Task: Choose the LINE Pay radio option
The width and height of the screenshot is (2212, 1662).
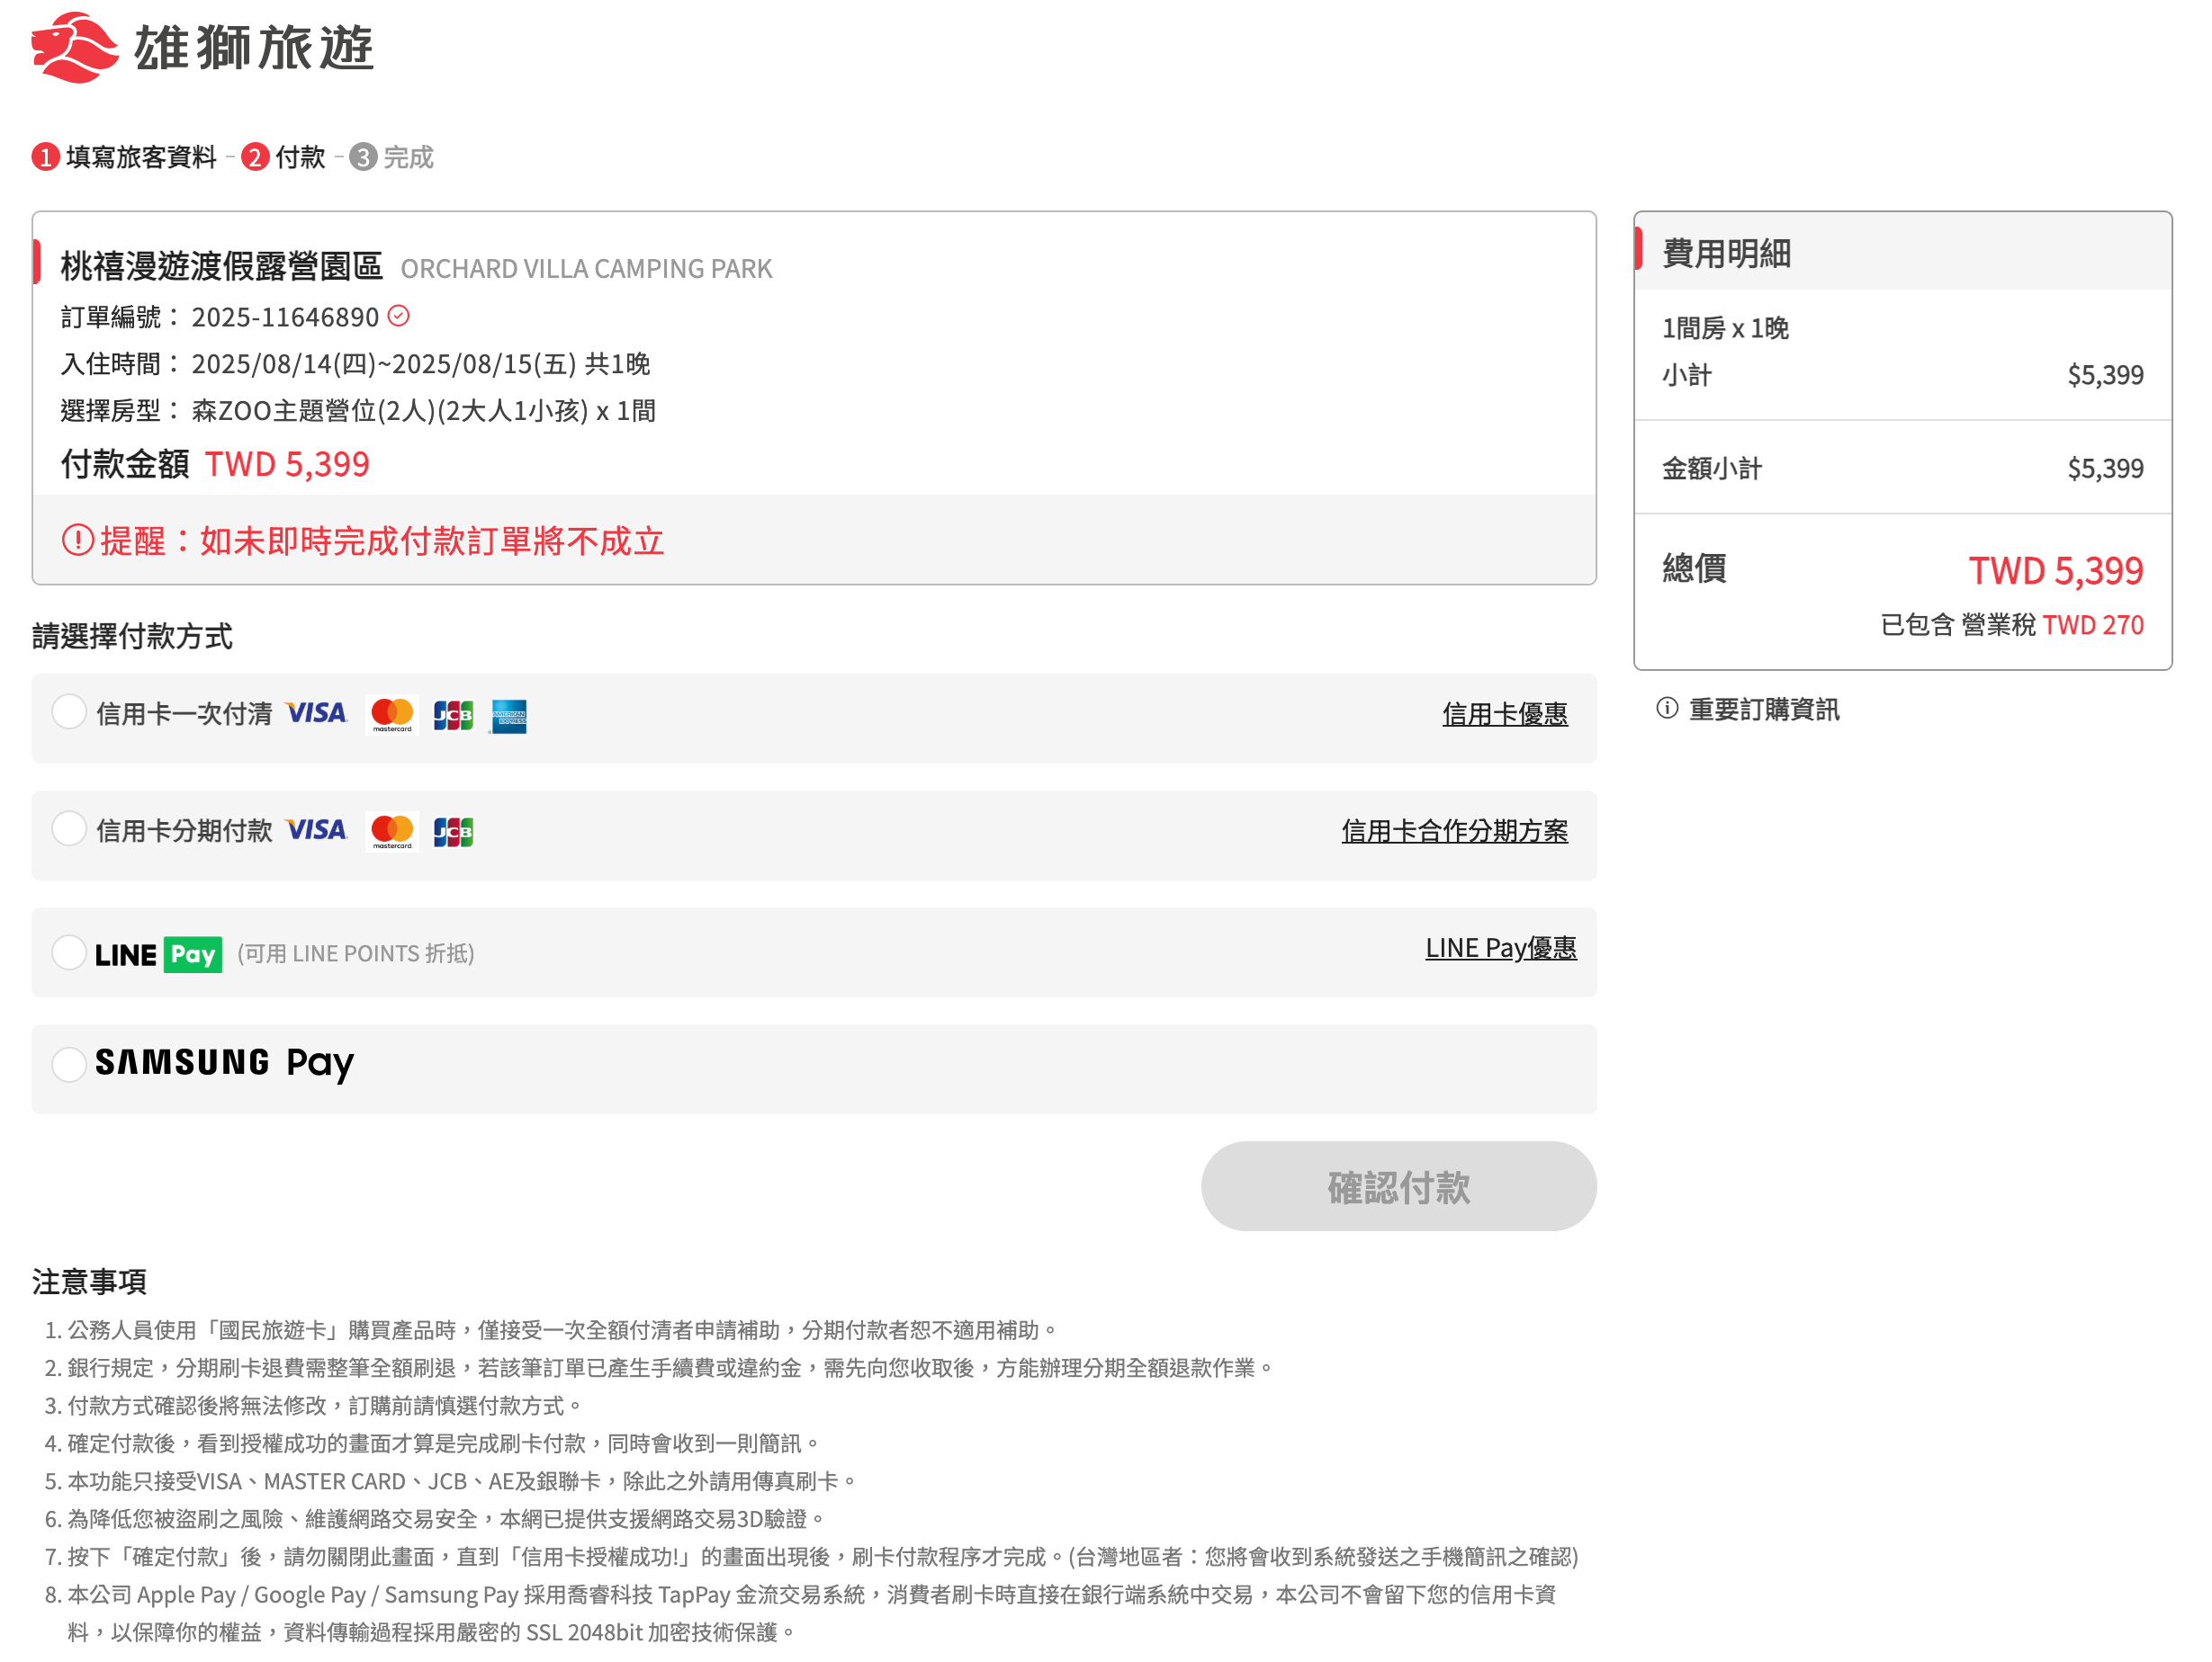Action: 69,952
